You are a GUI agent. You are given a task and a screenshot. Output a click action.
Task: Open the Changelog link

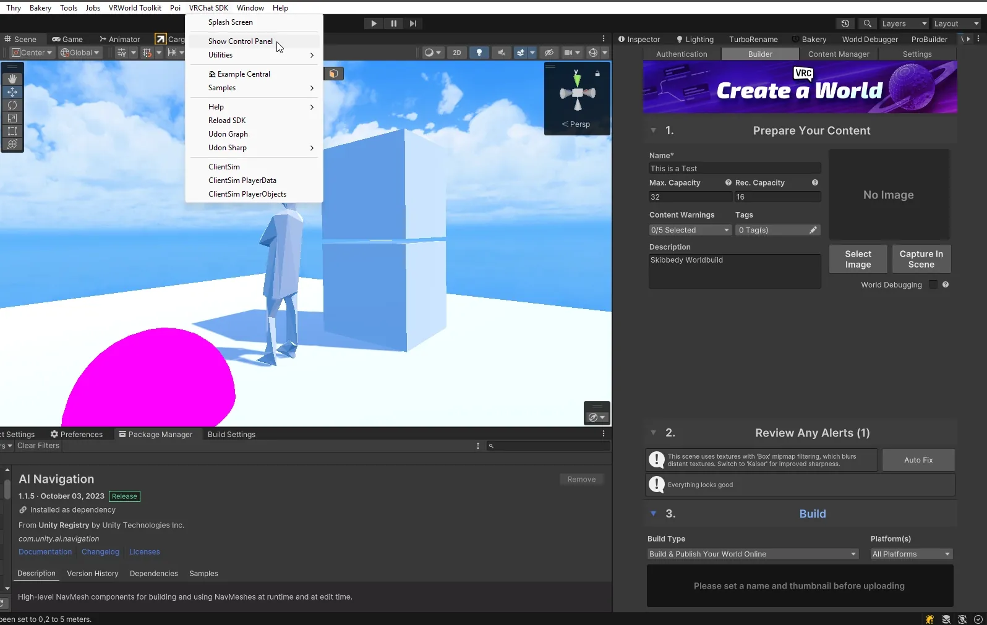pos(100,552)
